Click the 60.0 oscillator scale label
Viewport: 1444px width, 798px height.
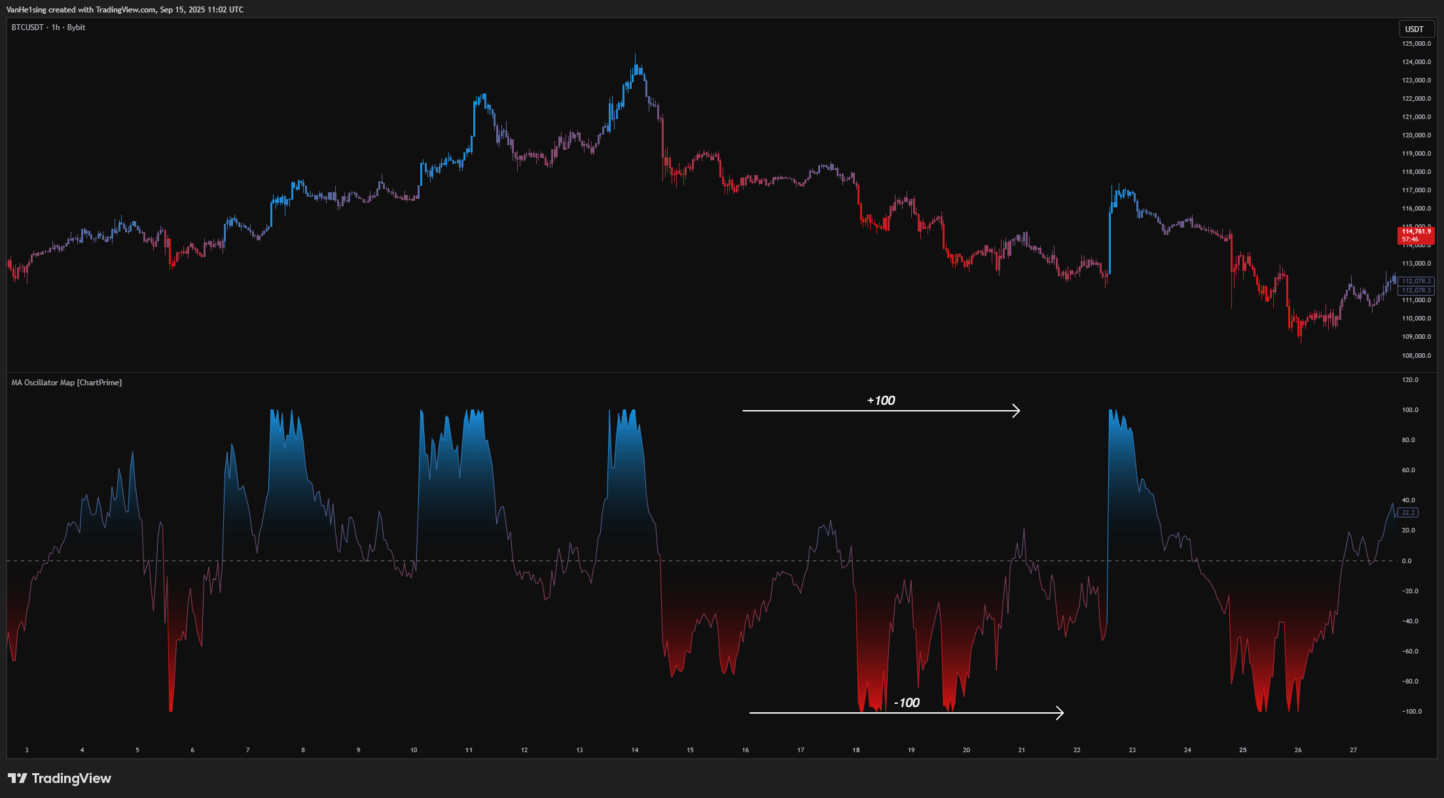point(1409,470)
